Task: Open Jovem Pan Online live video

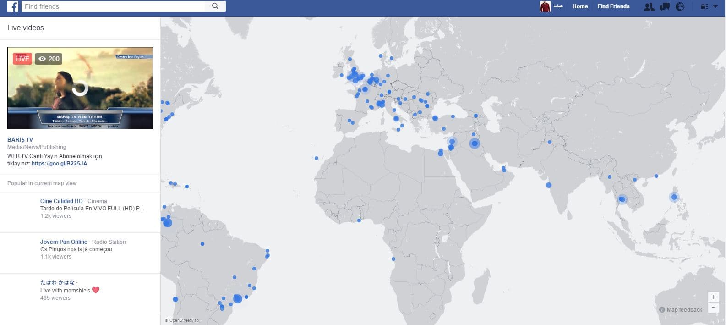Action: click(x=64, y=242)
